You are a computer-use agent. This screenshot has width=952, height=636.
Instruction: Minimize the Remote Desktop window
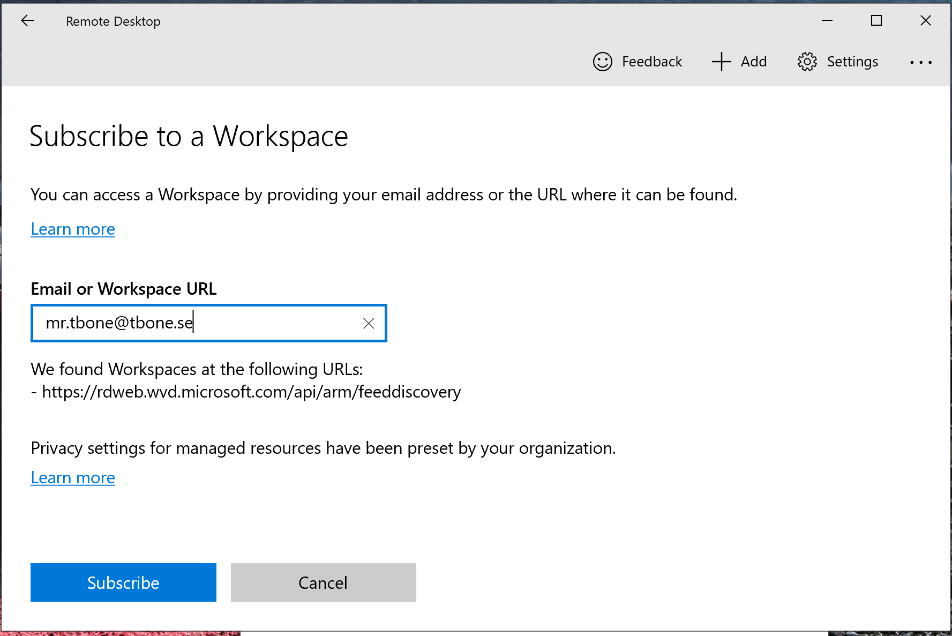(x=827, y=21)
